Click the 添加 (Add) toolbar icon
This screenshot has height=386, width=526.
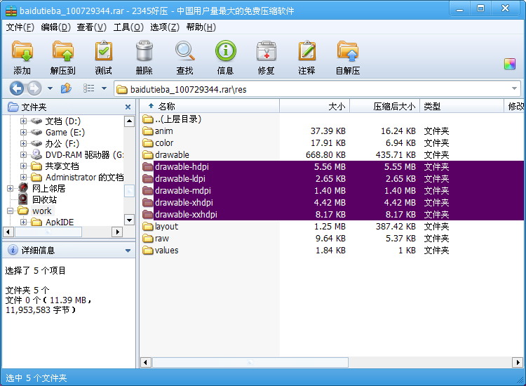coord(22,53)
